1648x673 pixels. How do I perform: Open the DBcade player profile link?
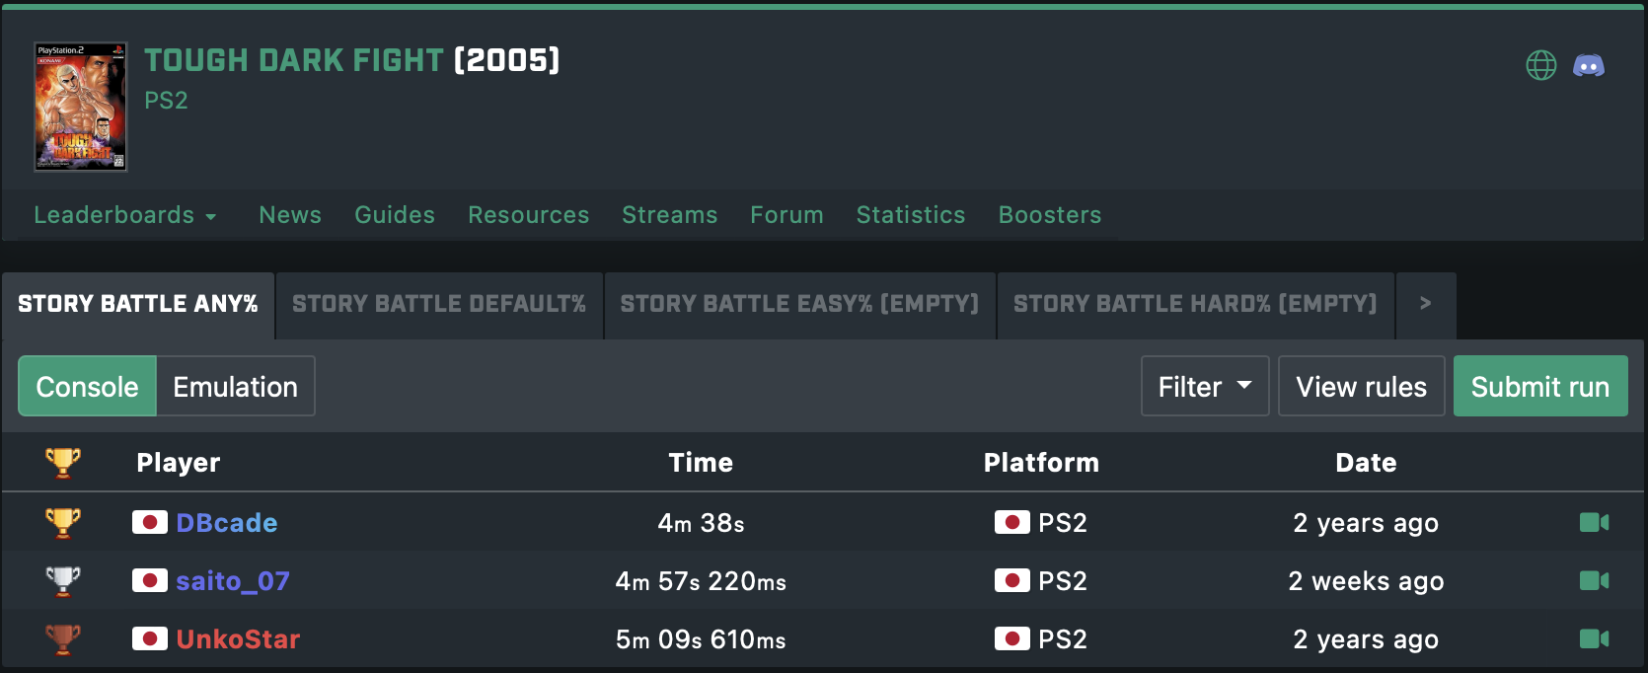click(x=226, y=522)
